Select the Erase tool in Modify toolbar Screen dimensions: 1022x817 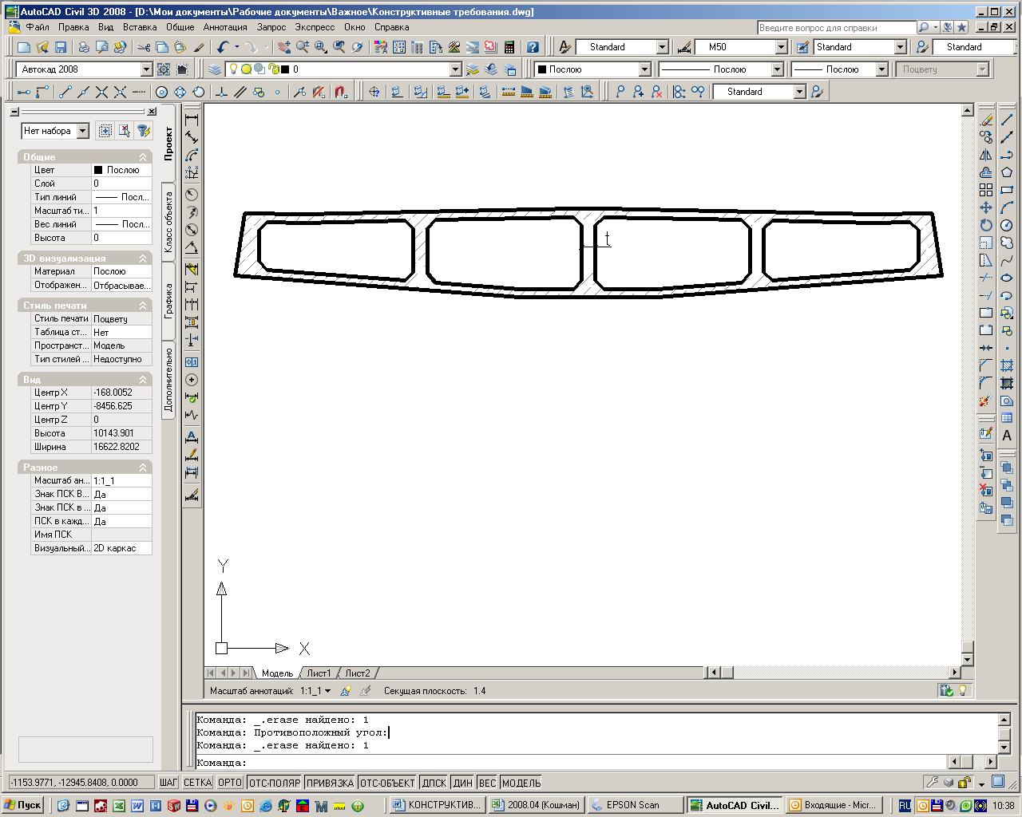tap(986, 120)
